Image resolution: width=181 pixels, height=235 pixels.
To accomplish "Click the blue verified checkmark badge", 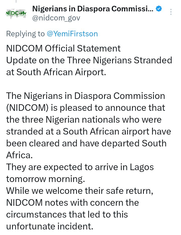I will 159,8.
